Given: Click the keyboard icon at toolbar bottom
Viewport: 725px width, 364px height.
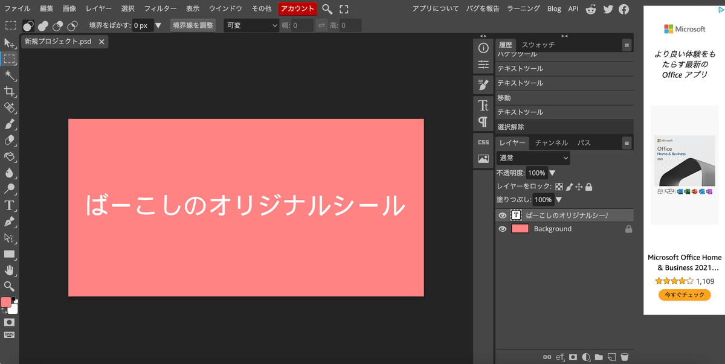Looking at the screenshot, I should 9,335.
